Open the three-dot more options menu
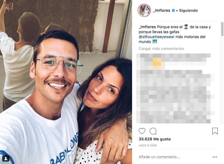This screenshot has width=224, height=164. click(215, 157)
